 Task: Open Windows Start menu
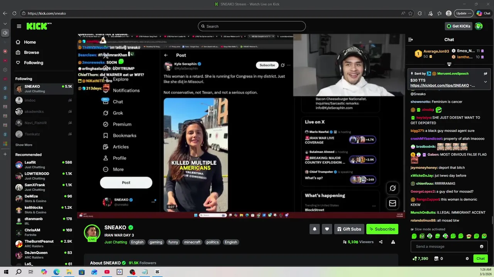[6, 272]
